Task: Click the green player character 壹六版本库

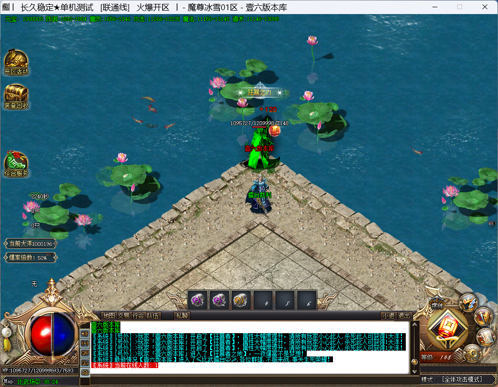Action: click(x=261, y=146)
